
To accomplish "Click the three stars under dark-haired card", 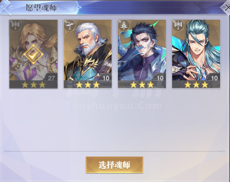I will 142,85.
